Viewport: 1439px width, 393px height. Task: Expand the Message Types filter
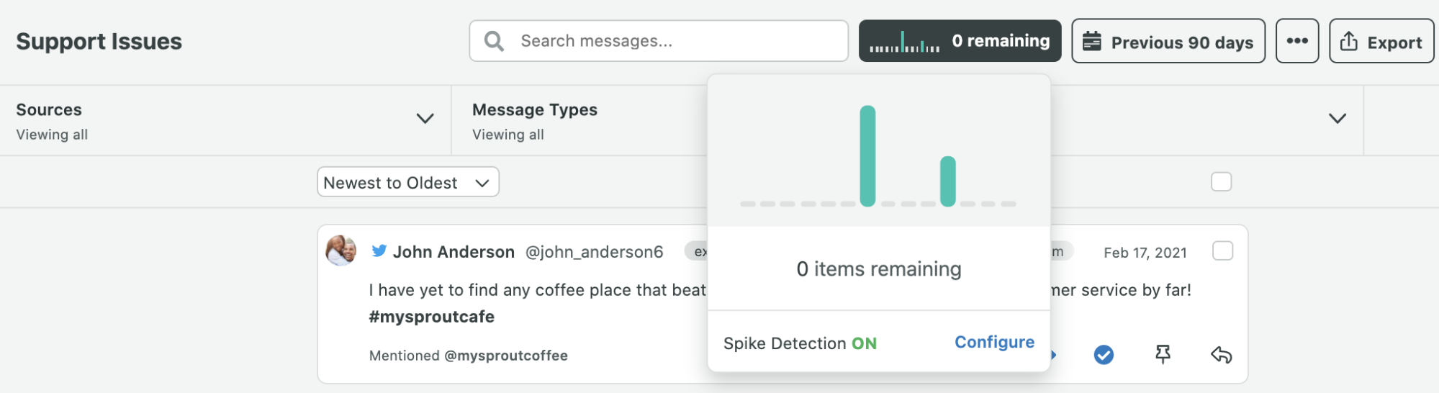[x=579, y=120]
